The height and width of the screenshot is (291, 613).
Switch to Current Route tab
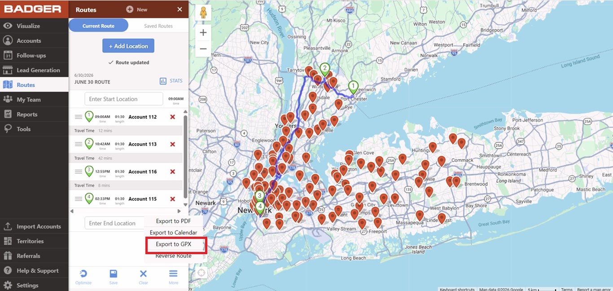pos(98,26)
